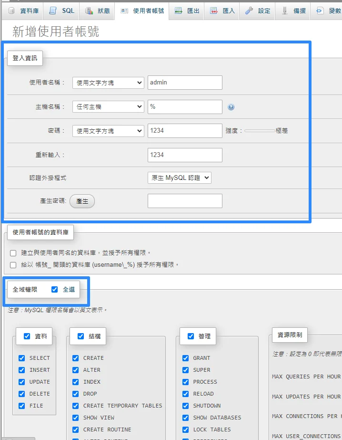Open the authentication plugin dropdown
The height and width of the screenshot is (440, 342).
[x=180, y=178]
